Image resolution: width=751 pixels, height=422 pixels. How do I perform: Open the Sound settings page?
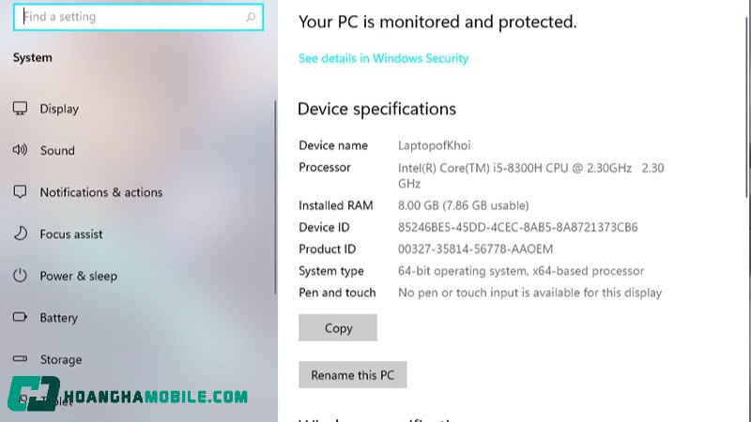tap(57, 150)
